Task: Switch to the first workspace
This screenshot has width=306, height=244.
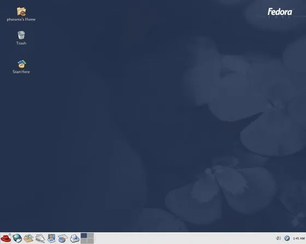Action: (84, 236)
